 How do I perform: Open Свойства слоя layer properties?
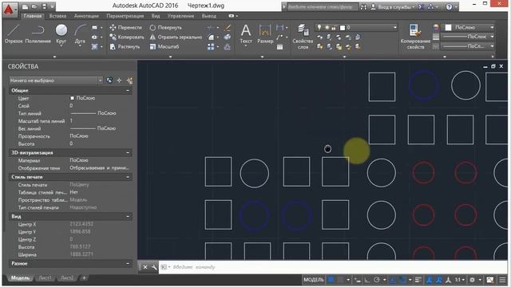[303, 37]
